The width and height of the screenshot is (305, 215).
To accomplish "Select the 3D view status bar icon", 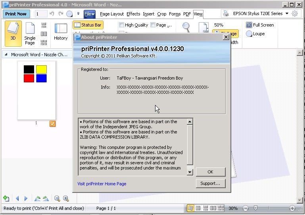I will [x=190, y=208].
